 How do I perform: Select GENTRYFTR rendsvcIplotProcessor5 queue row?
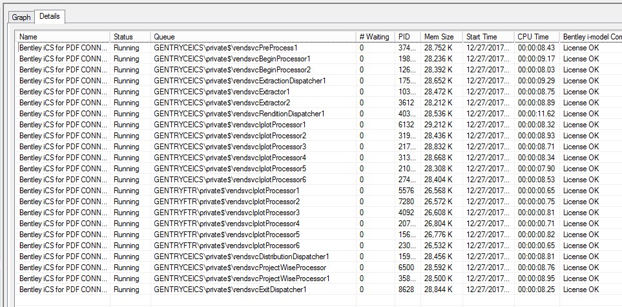point(319,235)
